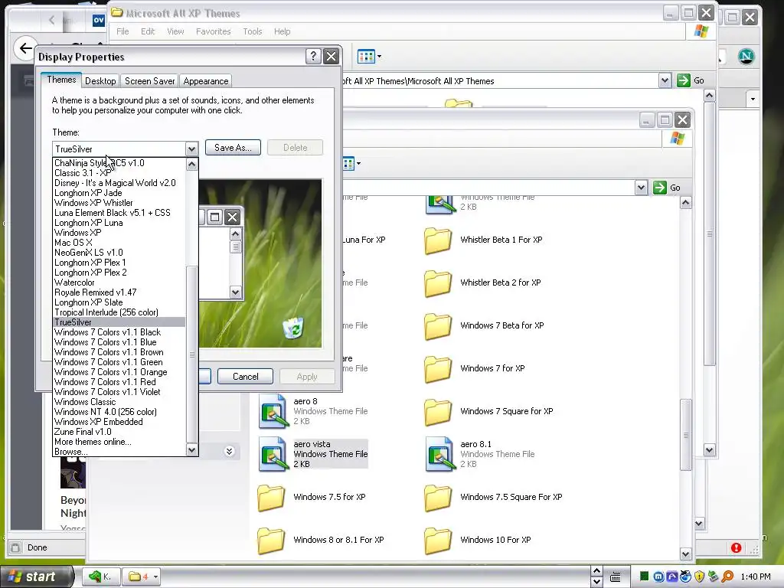Choose Windows 7 Colors v1.1 Blue theme
The height and width of the screenshot is (588, 784).
[x=119, y=342]
